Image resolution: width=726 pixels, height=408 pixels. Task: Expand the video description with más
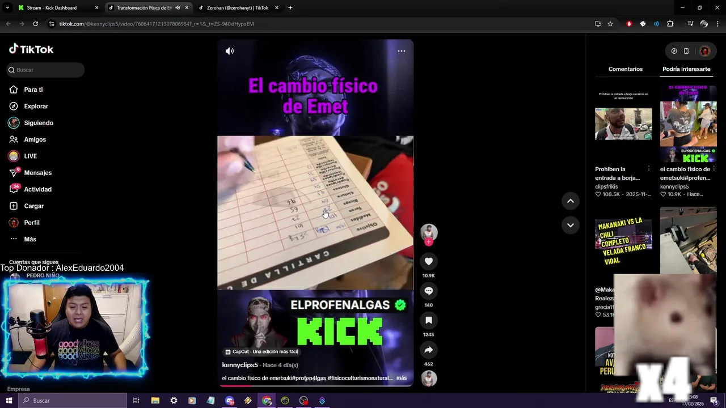[402, 378]
